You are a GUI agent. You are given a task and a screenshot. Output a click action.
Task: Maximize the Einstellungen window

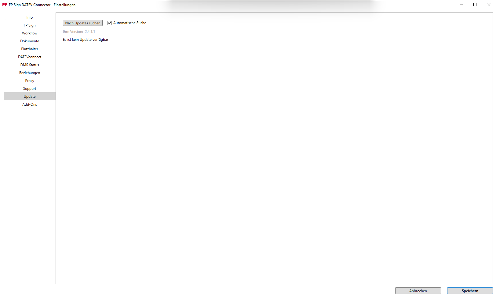point(475,5)
